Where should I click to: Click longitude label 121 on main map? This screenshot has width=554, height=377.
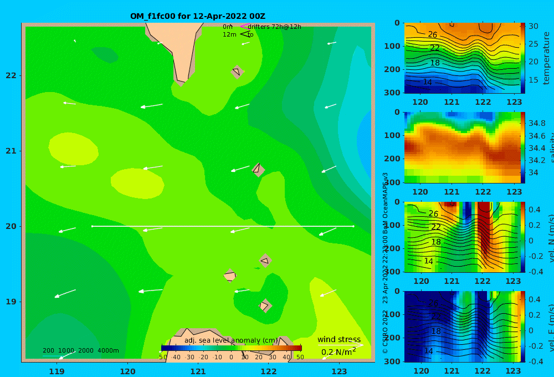click(x=198, y=371)
